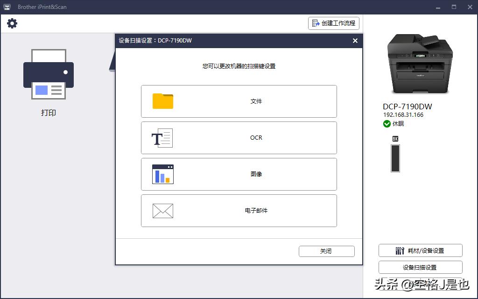
Task: Click the 图像 bar-chart image icon
Action: tap(162, 174)
